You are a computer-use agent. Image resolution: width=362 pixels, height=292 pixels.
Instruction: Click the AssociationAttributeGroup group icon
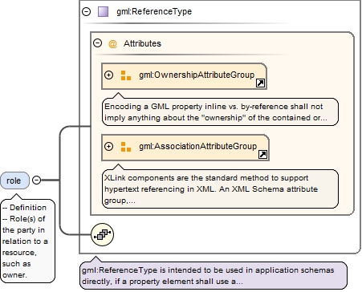pos(126,147)
